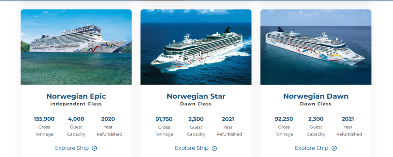Click the Norwegian Epic arrow circle icon
This screenshot has height=157, width=393.
pyautogui.click(x=94, y=148)
